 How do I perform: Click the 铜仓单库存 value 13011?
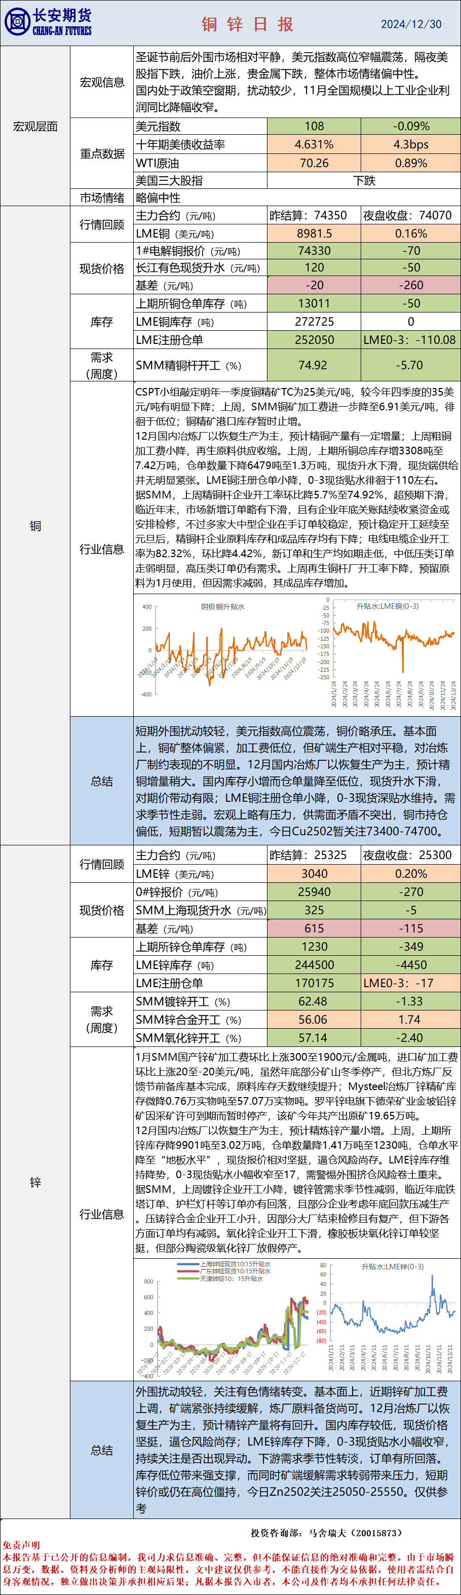pos(314,303)
